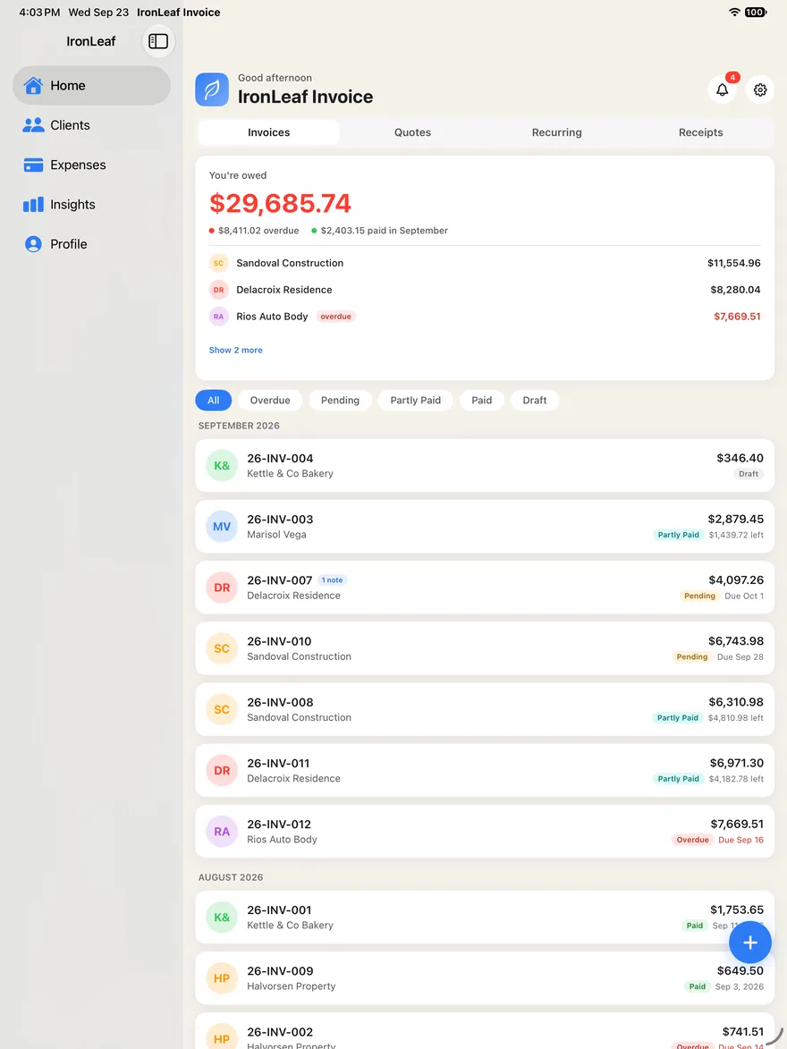The image size is (787, 1049).
Task: Go to Home in the sidebar
Action: (91, 86)
